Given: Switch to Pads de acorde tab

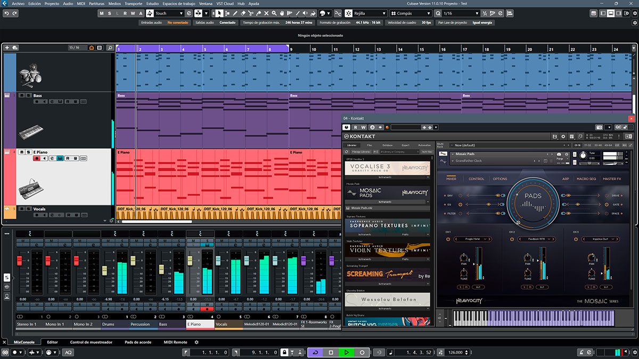Looking at the screenshot, I should [x=137, y=343].
